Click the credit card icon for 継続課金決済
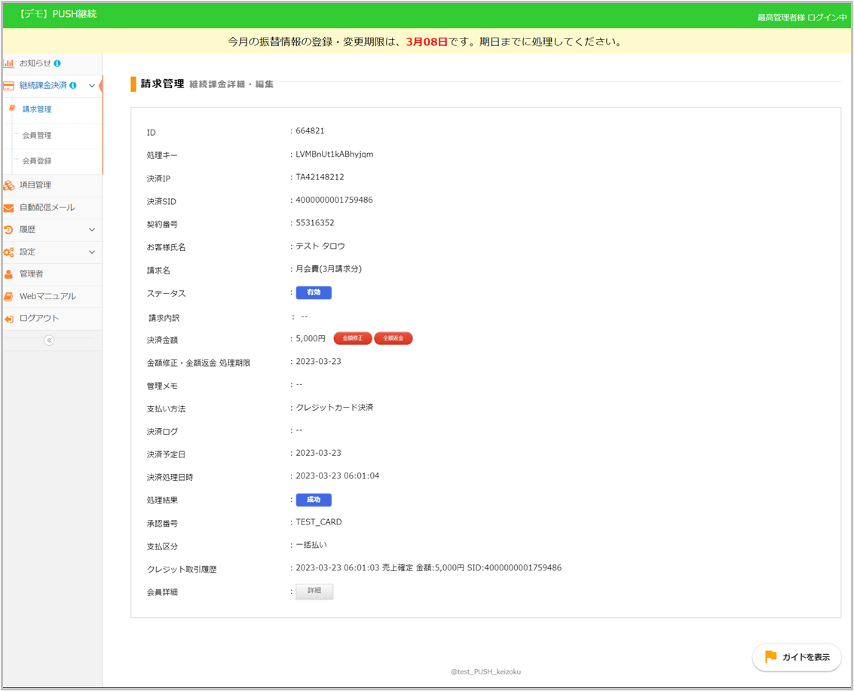 click(9, 86)
